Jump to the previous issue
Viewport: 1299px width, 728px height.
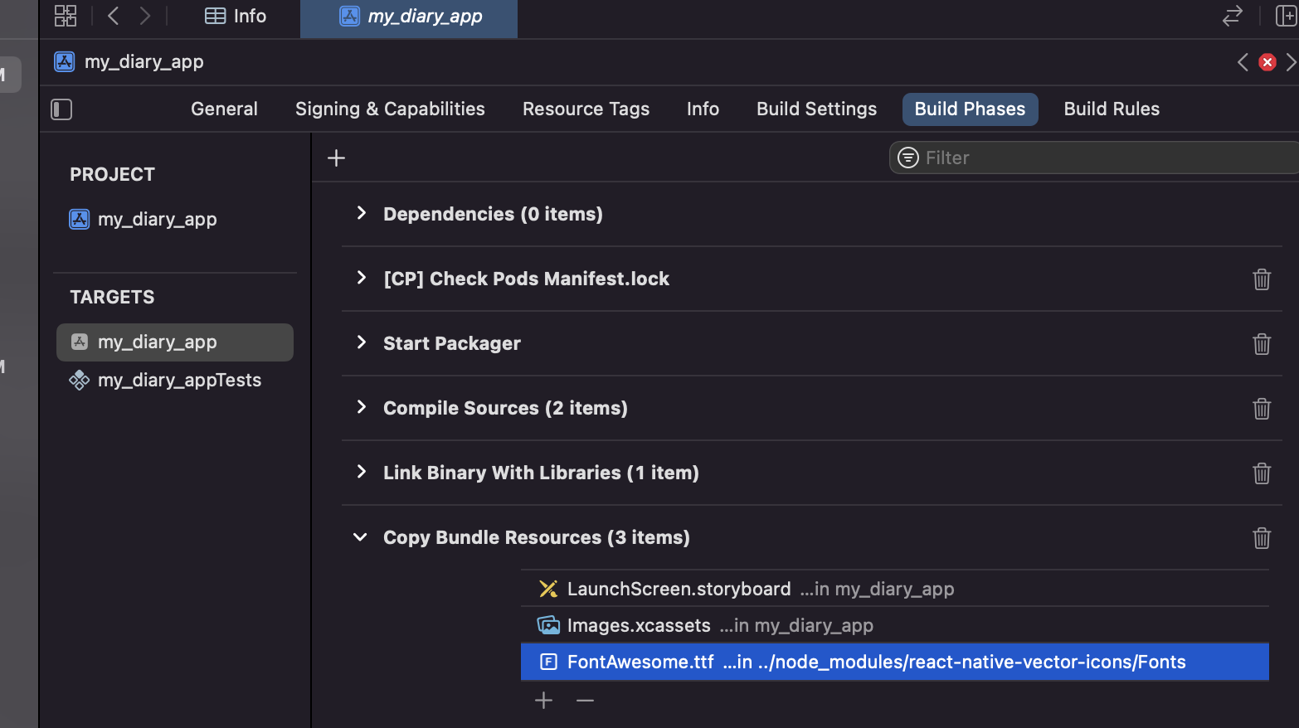click(x=1243, y=62)
